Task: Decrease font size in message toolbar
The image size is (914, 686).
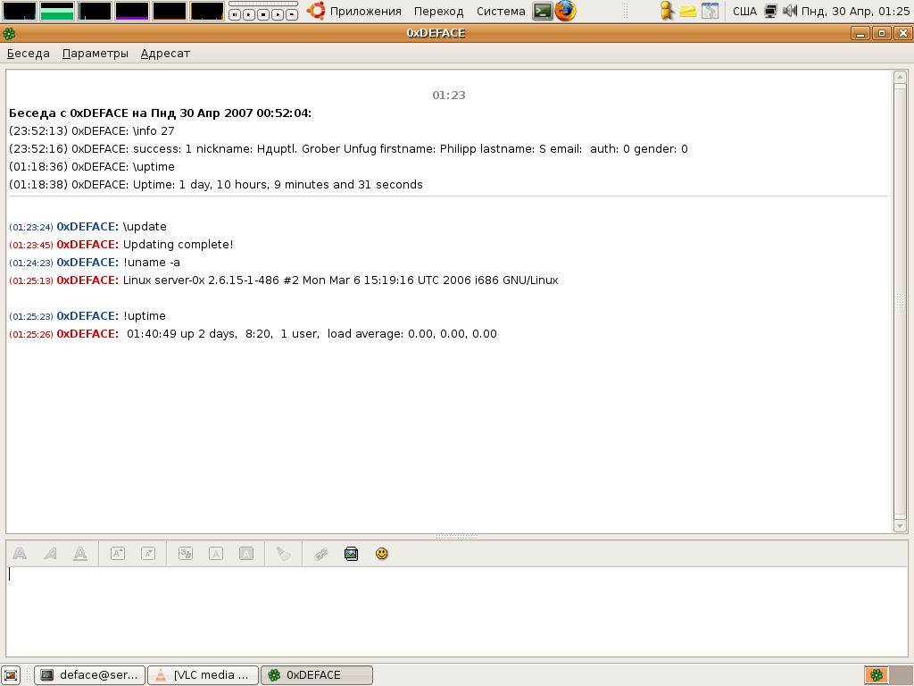Action: point(148,554)
